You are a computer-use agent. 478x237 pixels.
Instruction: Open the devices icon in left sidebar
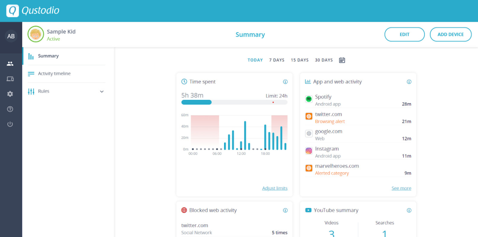point(10,79)
